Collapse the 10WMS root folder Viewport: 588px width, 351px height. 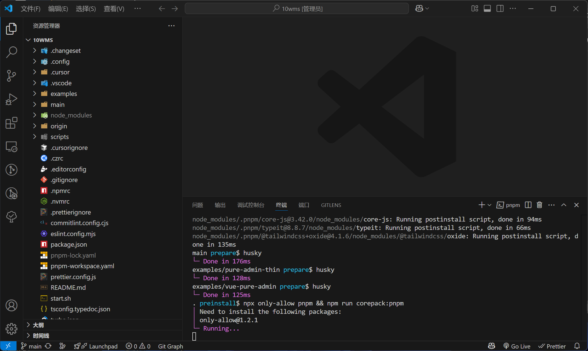103,40
